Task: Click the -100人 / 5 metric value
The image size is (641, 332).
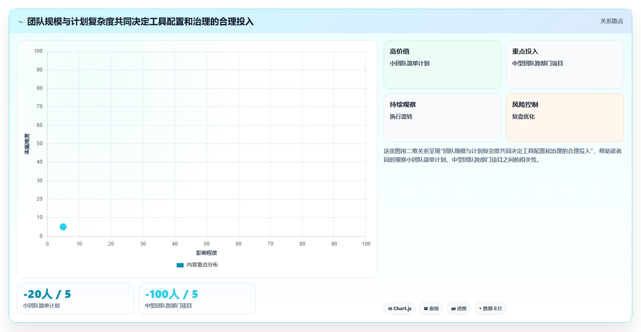Action: tap(171, 294)
